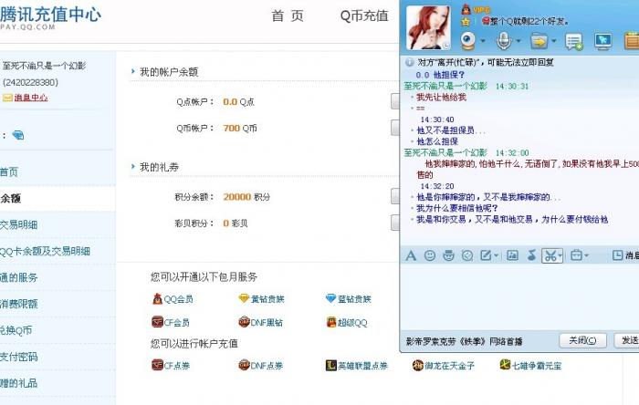Select 余额 in the left sidebar

11,199
